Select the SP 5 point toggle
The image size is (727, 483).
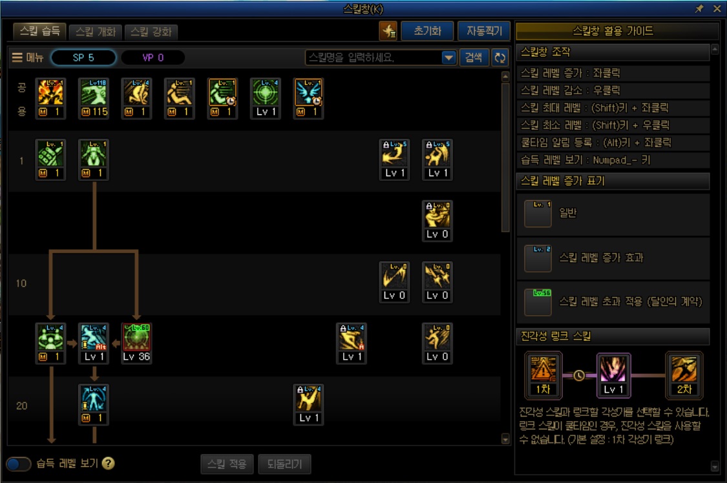pyautogui.click(x=83, y=57)
